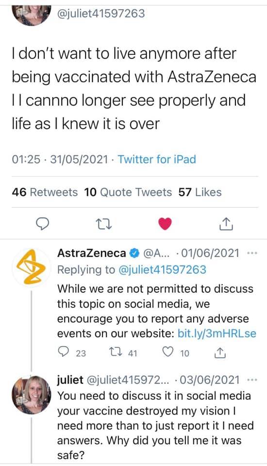
Task: Open juliet's profile picture in the reply
Action: tap(32, 395)
